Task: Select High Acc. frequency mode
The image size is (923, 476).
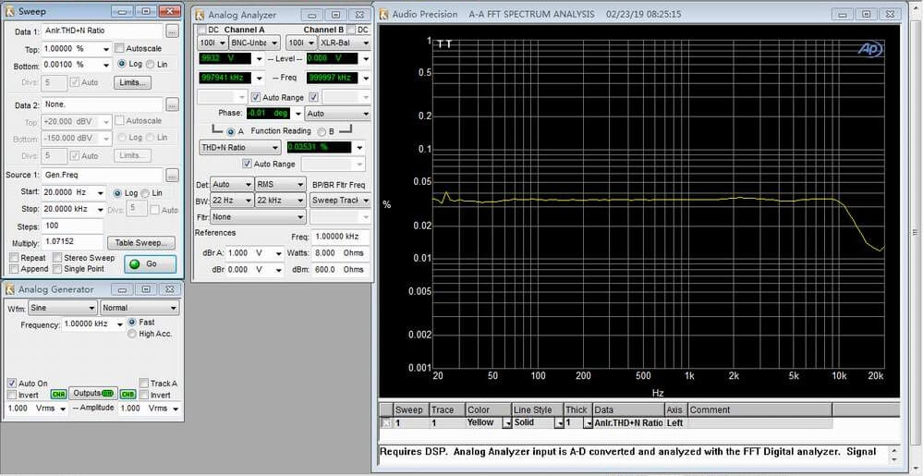Action: pos(132,334)
